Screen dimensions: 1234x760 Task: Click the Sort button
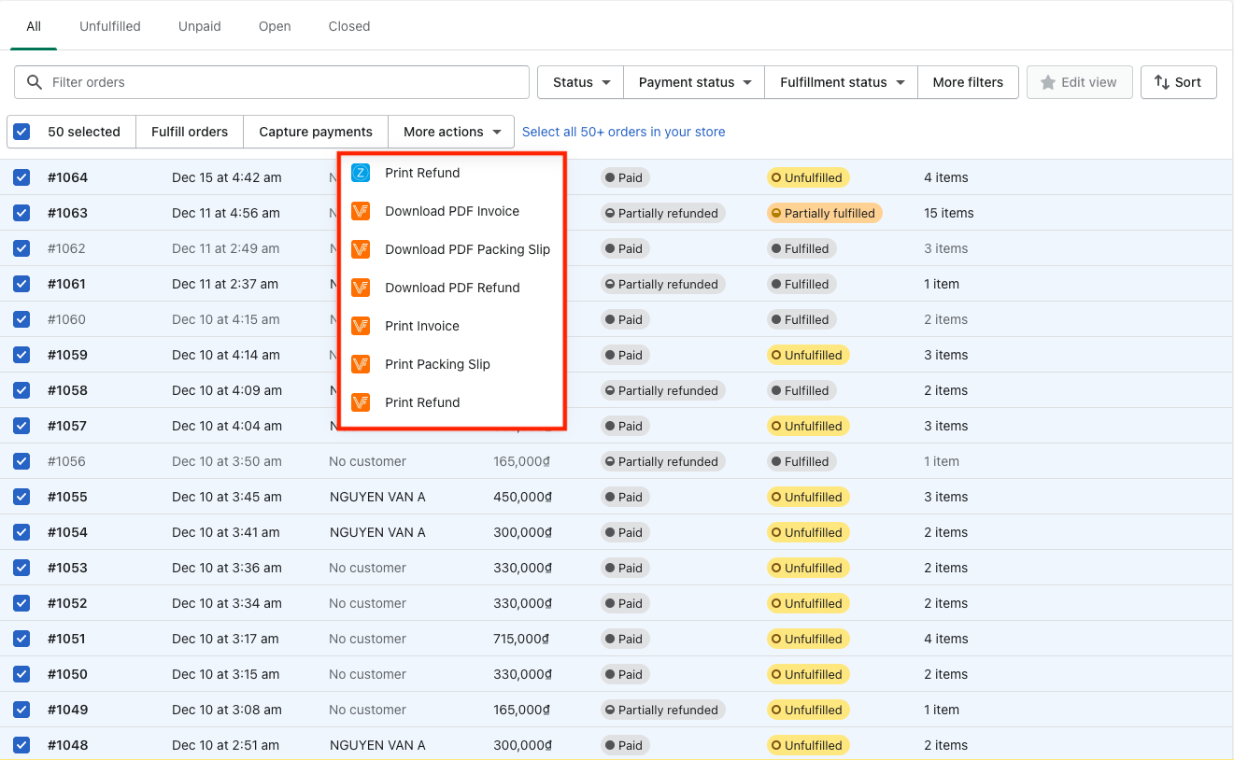click(1178, 82)
